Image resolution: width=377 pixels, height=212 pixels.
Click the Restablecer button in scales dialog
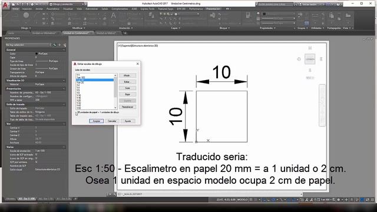point(127,107)
